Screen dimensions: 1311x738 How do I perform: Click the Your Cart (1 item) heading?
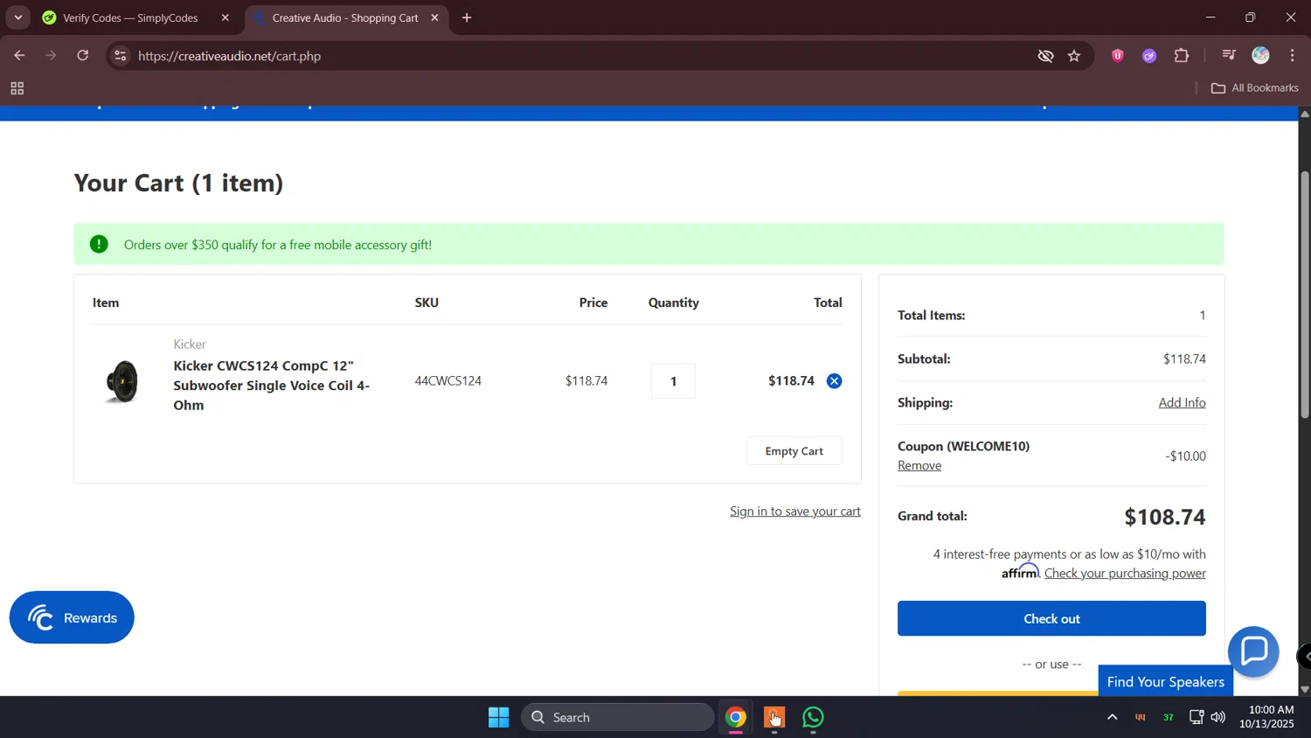(179, 183)
